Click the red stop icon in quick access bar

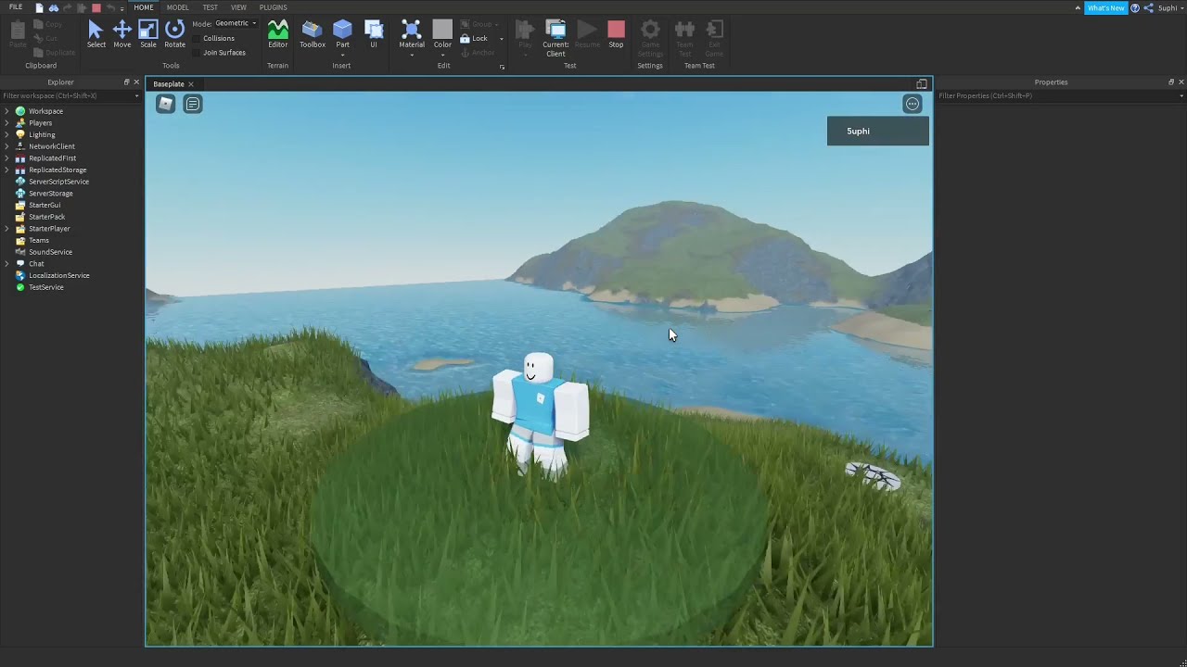point(96,7)
